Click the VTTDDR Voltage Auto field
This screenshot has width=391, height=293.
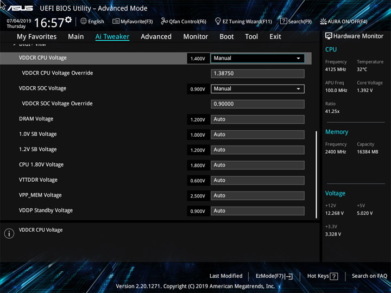257,180
